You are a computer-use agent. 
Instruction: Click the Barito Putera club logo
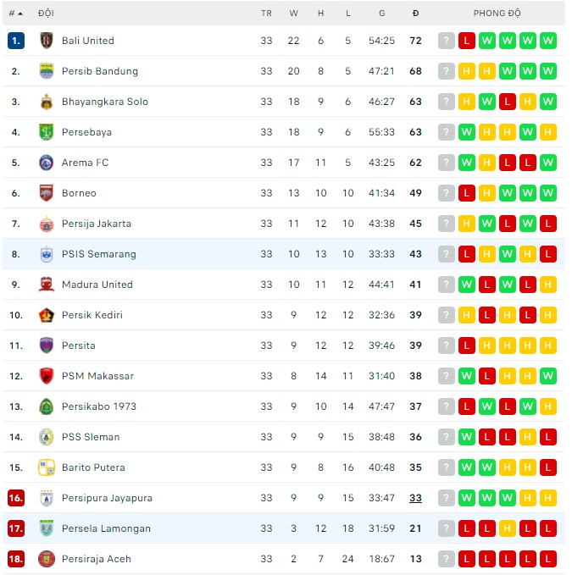point(47,467)
